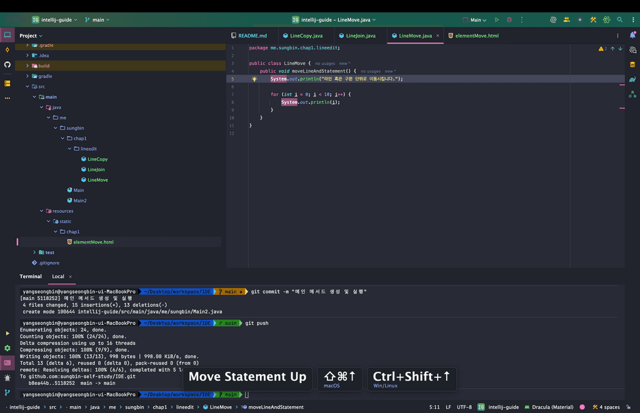Viewport: 640px width, 413px height.
Task: Open the GitHub tool window icon
Action: coord(7,64)
